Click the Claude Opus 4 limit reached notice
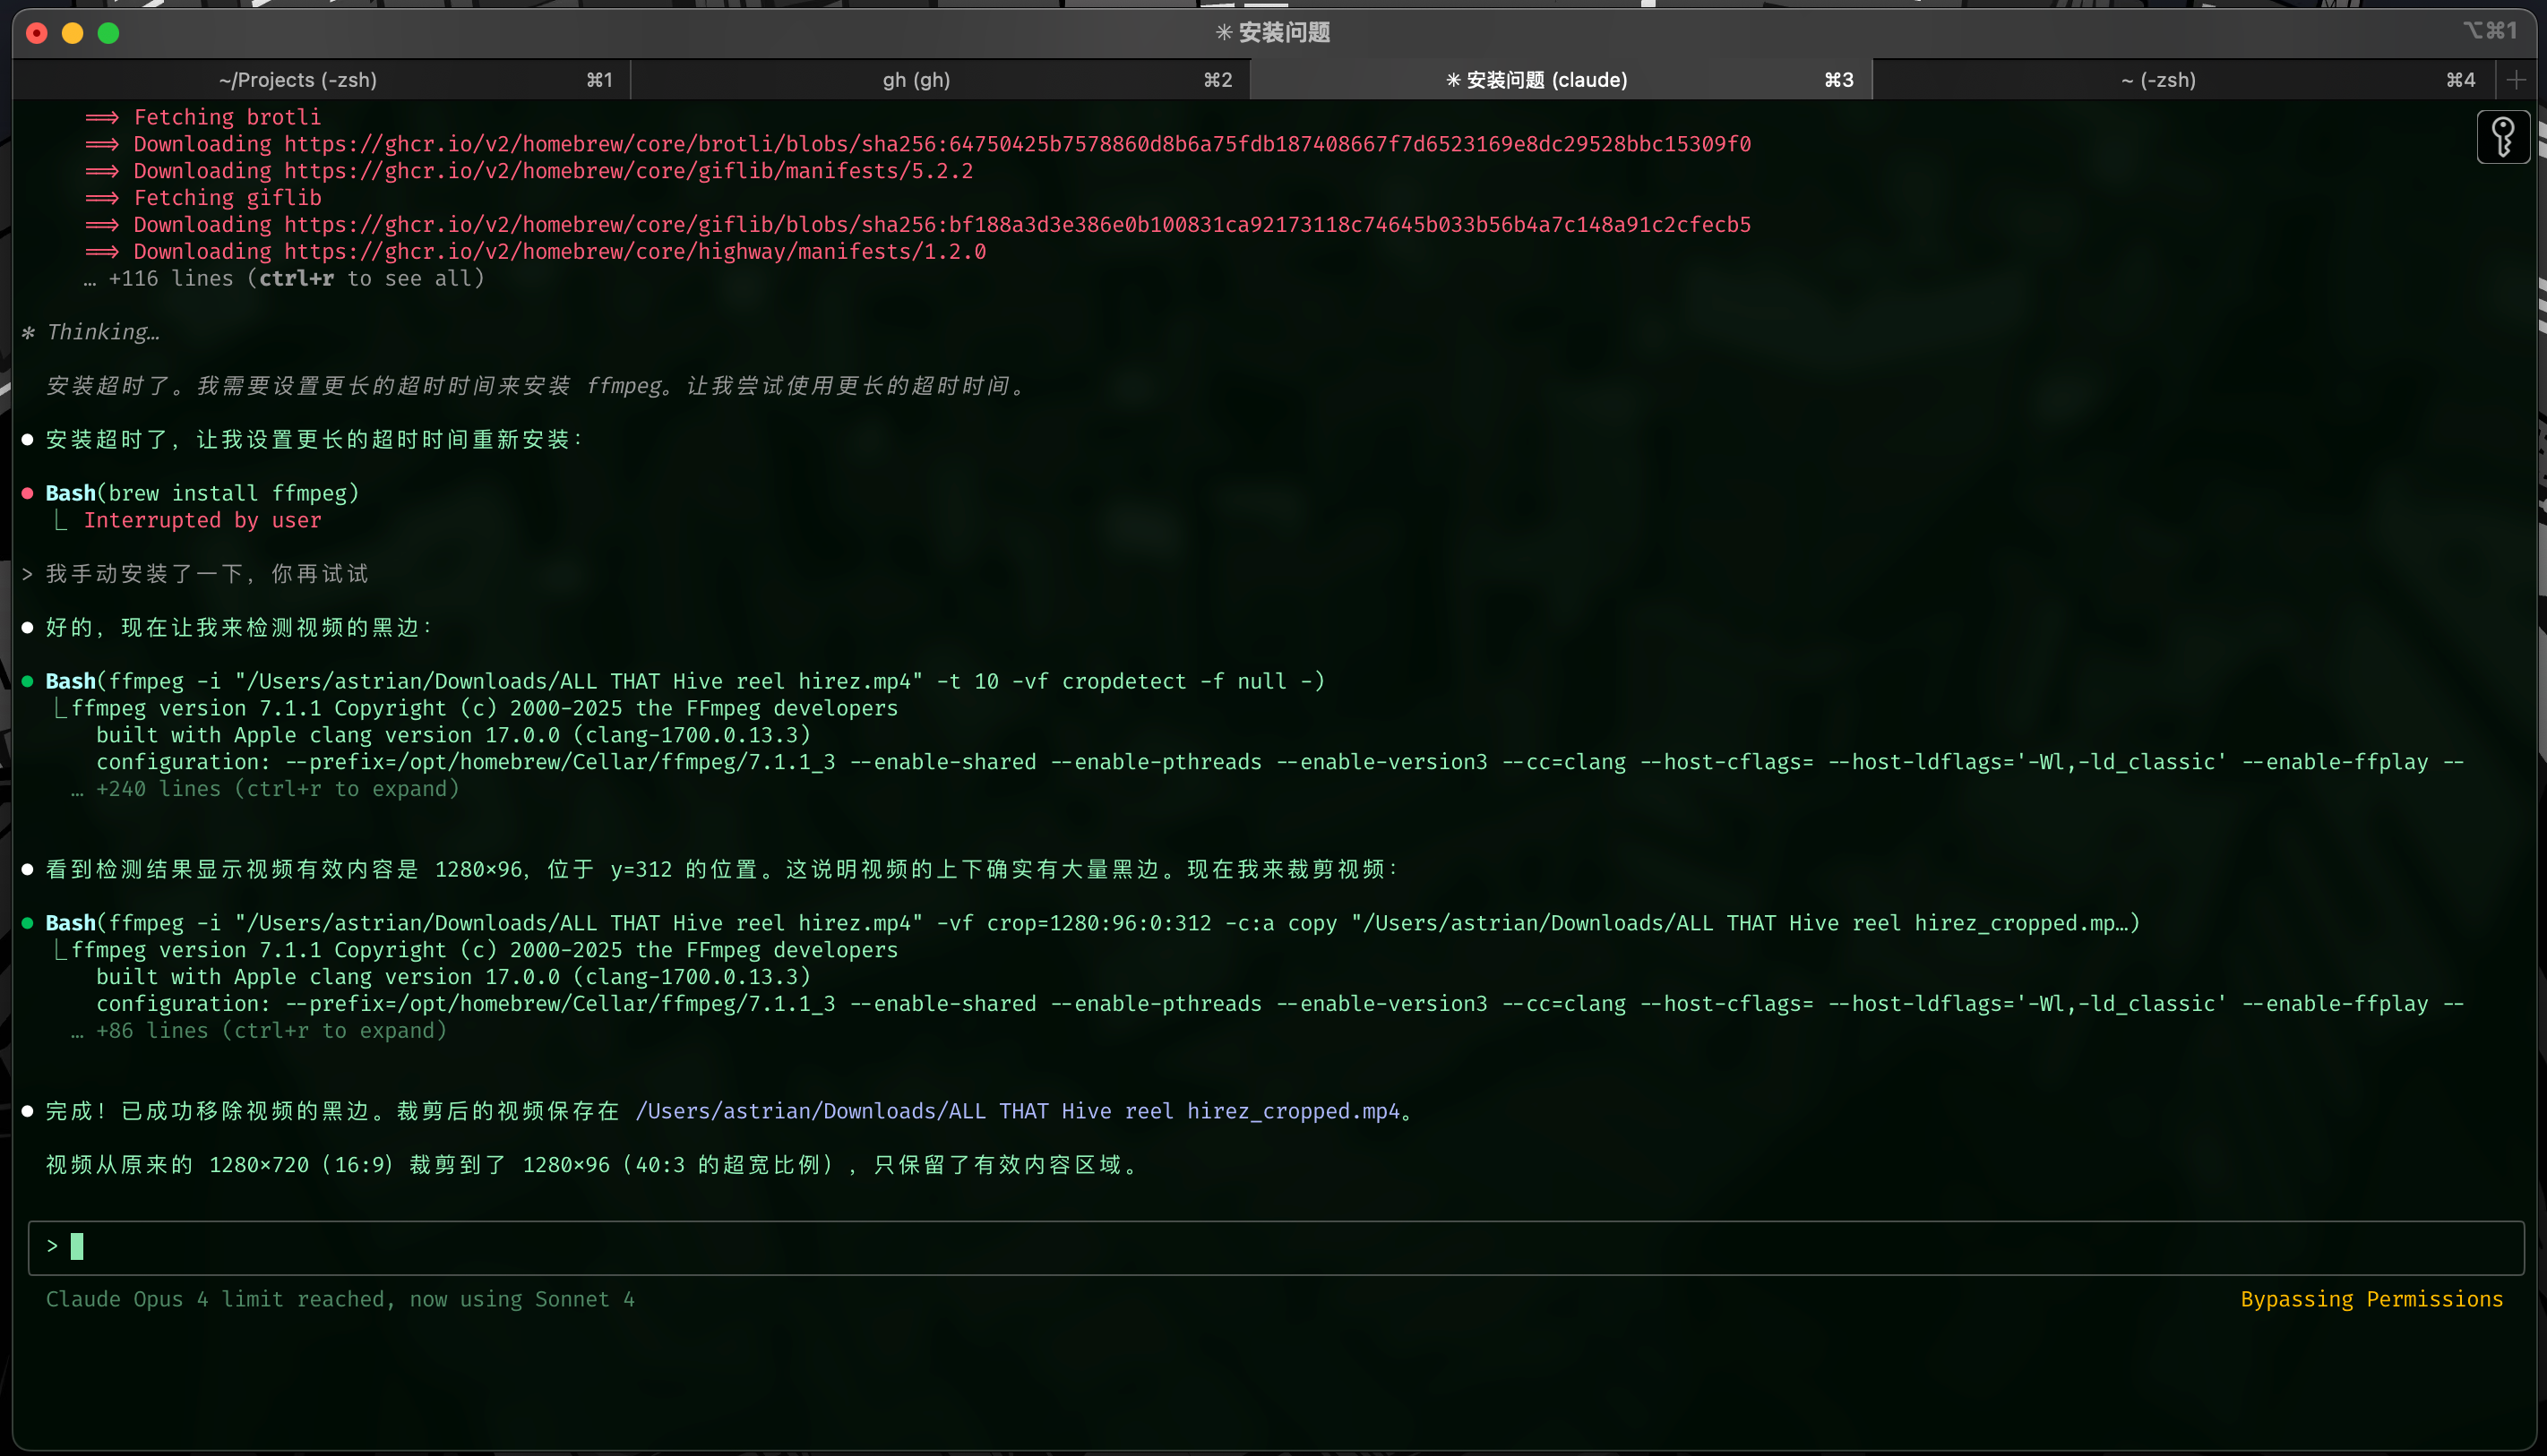The width and height of the screenshot is (2547, 1456). click(x=340, y=1299)
